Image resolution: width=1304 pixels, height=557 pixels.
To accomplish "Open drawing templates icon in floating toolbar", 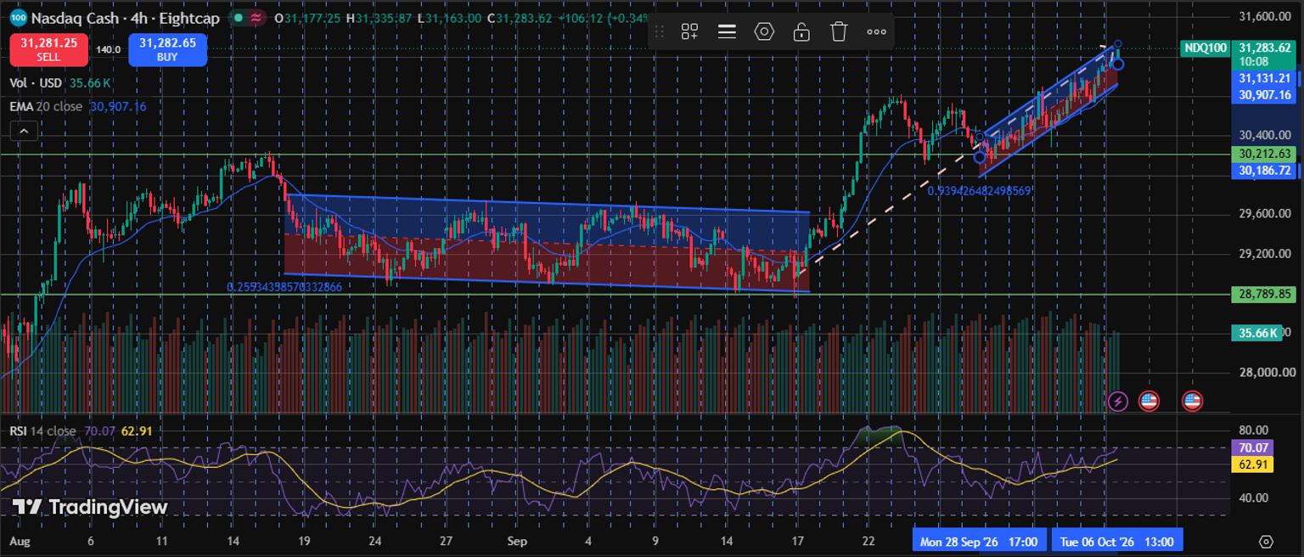I will tap(689, 32).
